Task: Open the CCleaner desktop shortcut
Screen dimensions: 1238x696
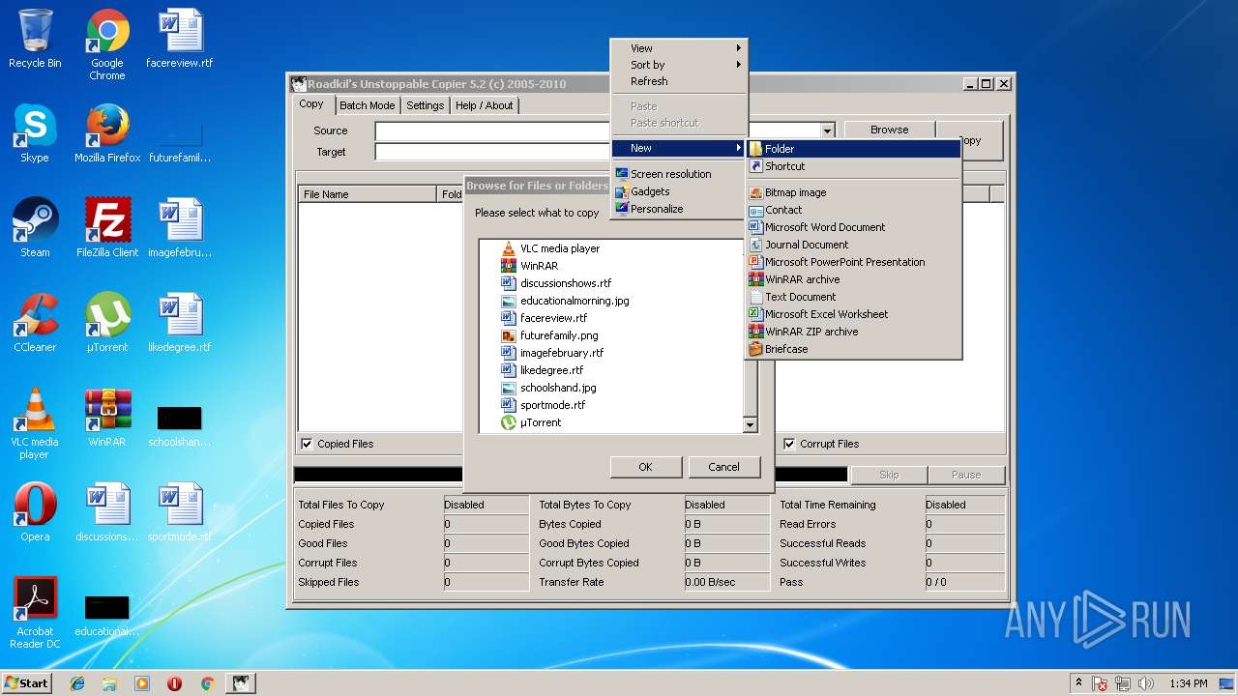Action: point(35,324)
